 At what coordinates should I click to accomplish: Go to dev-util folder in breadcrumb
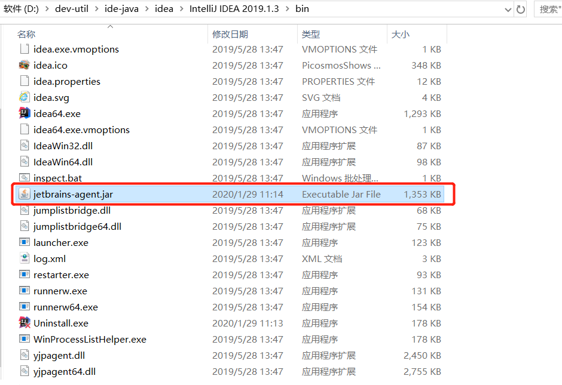click(x=72, y=9)
